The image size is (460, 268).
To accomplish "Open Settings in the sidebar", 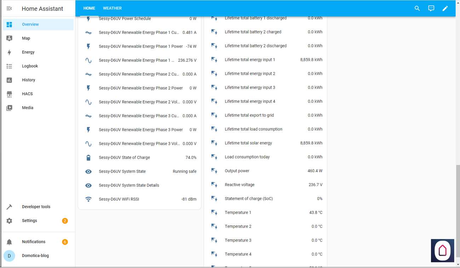I will click(29, 221).
